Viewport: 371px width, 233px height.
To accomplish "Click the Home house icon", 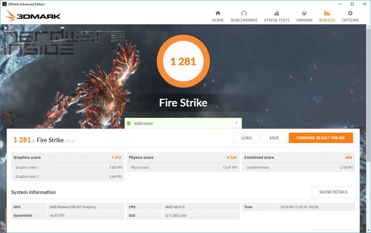I will click(218, 13).
